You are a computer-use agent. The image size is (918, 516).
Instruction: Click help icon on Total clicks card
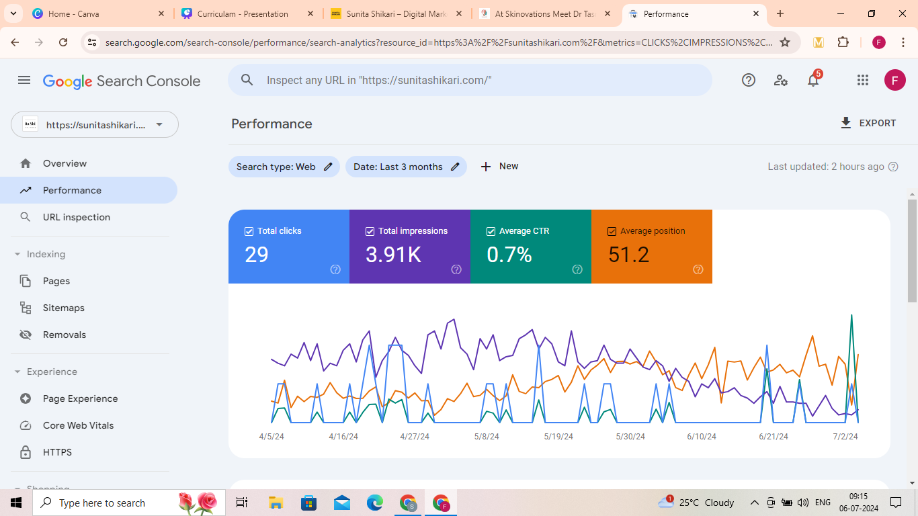point(335,269)
